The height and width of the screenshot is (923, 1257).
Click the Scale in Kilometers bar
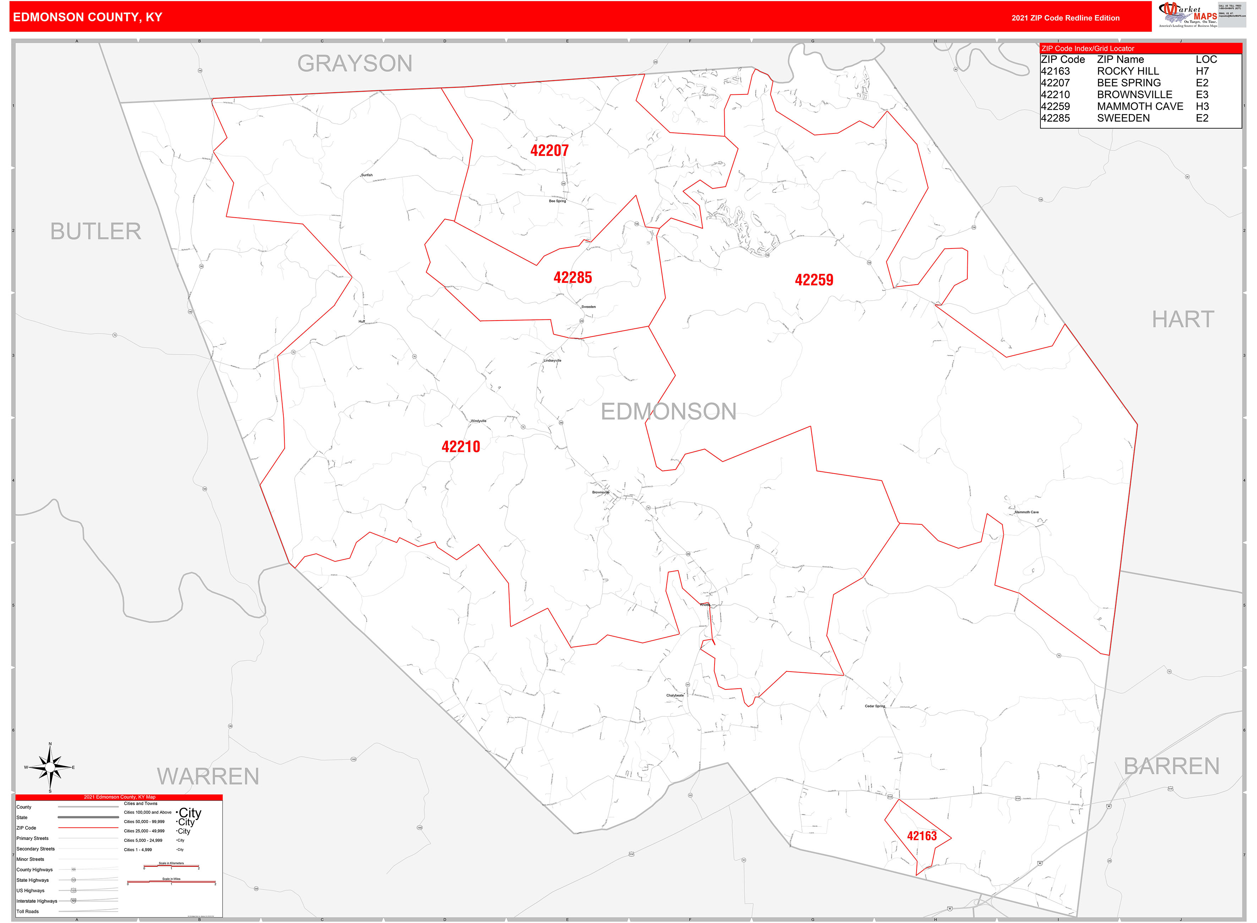coord(171,866)
